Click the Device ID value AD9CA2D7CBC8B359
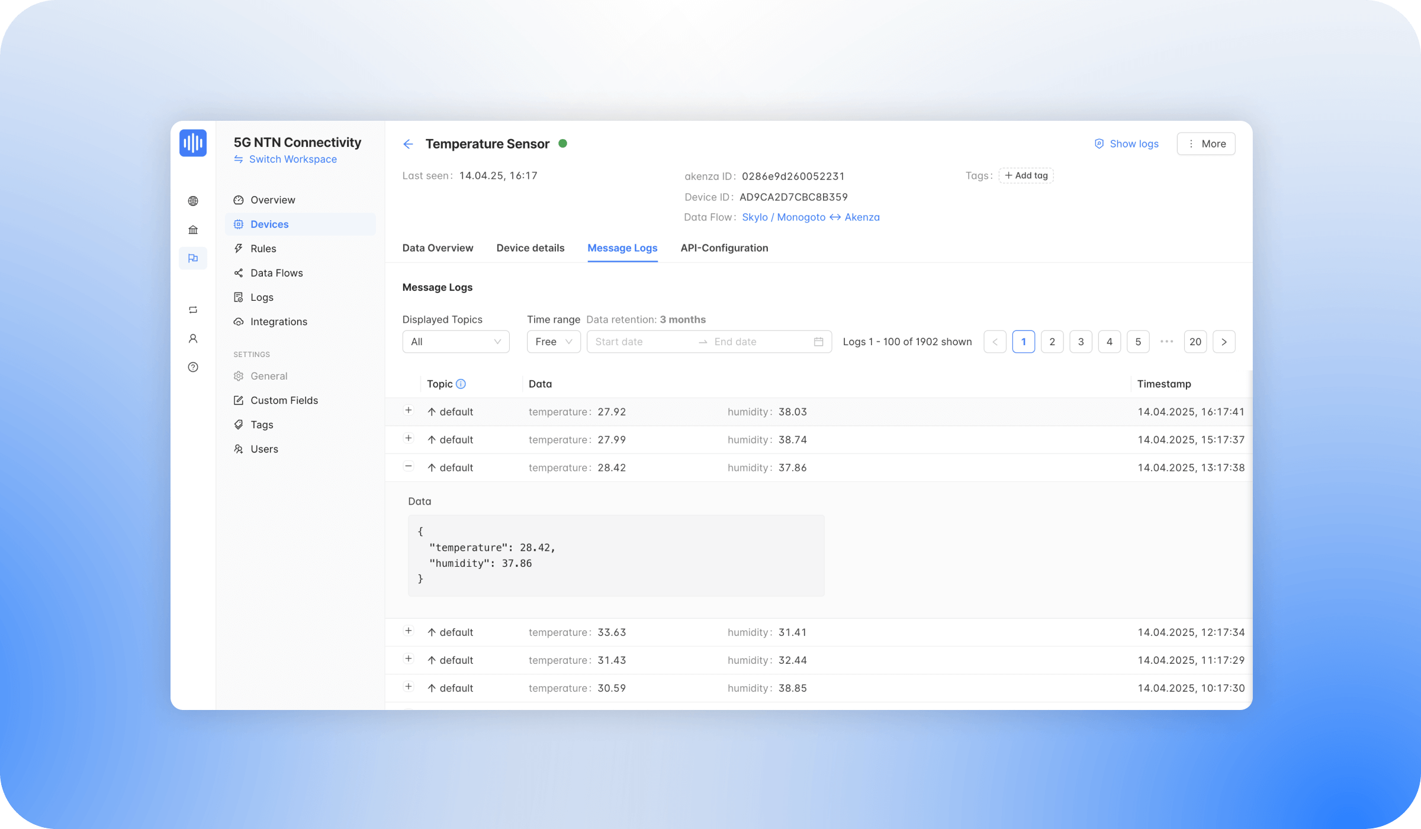The width and height of the screenshot is (1421, 829). pyautogui.click(x=793, y=197)
